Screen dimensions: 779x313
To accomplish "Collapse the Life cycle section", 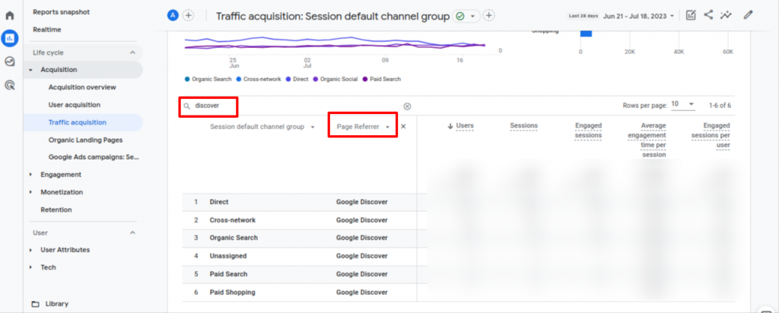I will point(132,52).
